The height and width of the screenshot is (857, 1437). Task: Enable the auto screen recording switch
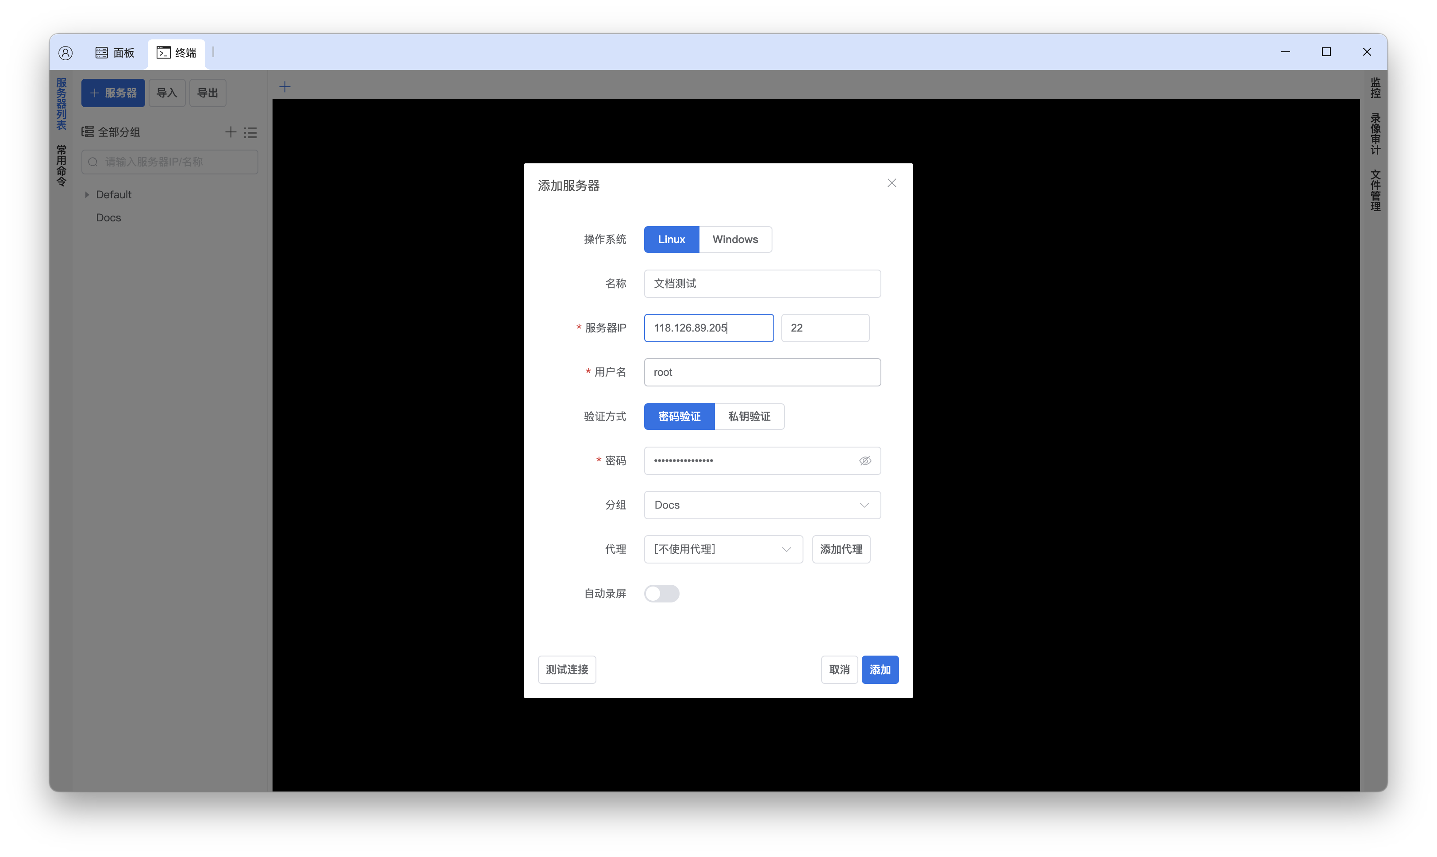click(x=661, y=594)
